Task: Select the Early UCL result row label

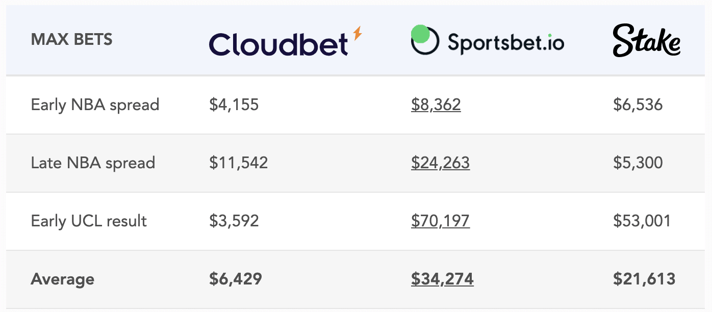Action: coord(89,221)
